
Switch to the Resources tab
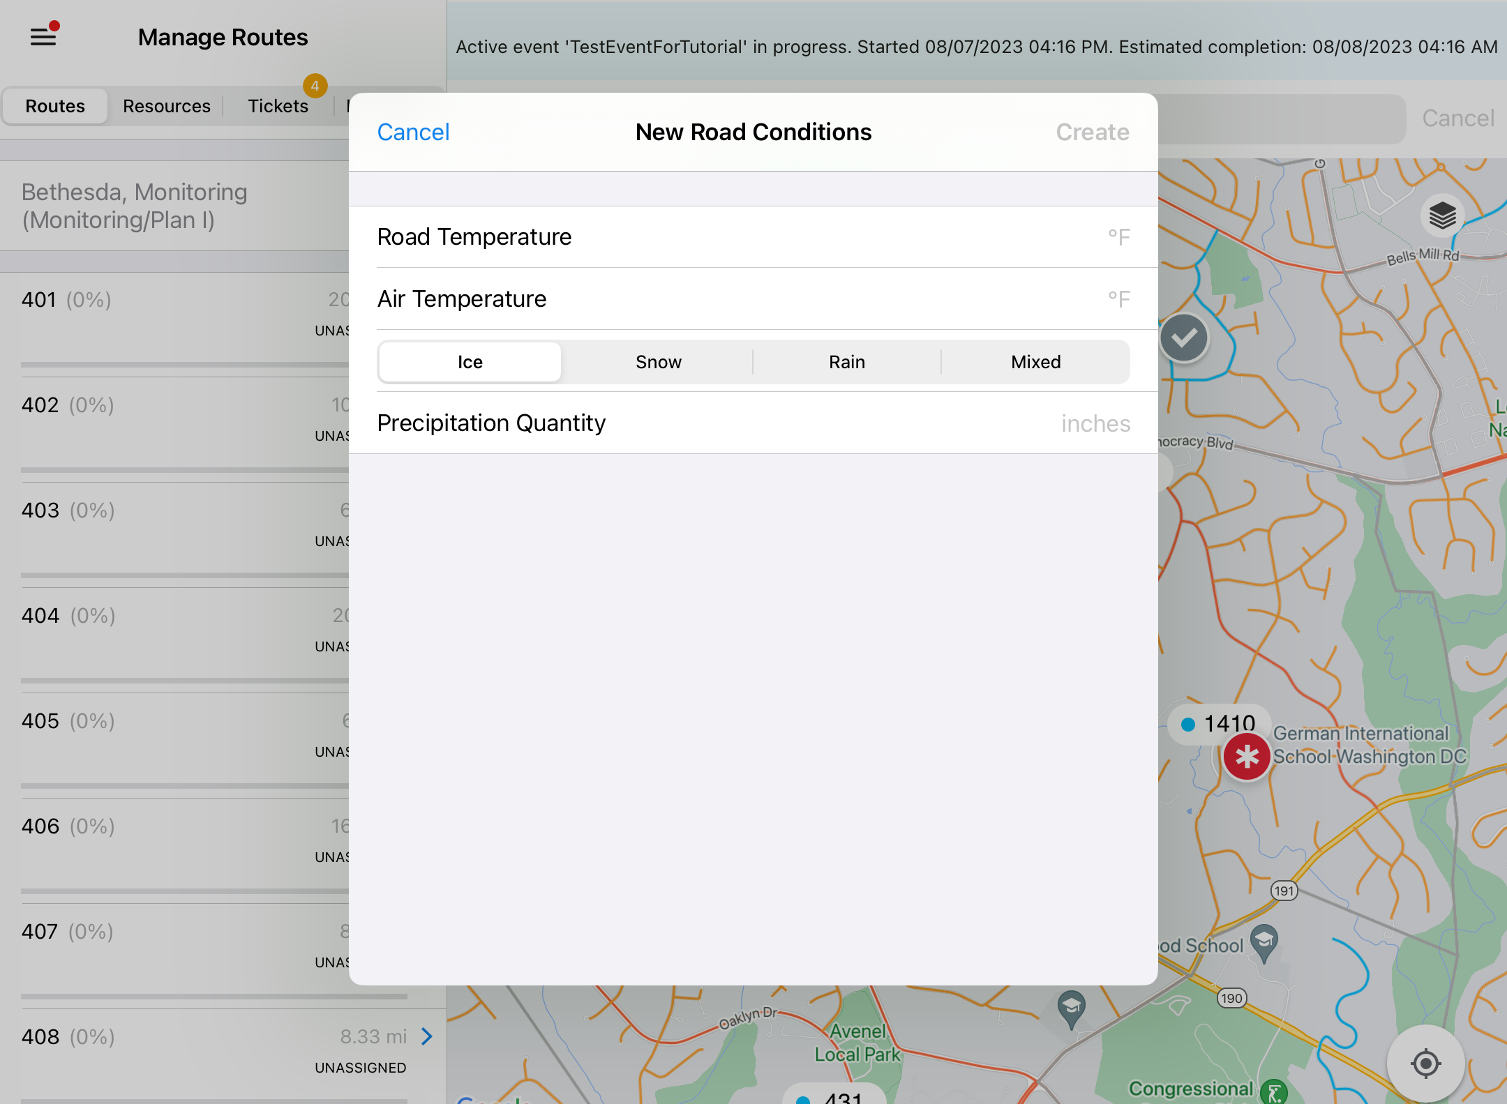[x=166, y=106]
